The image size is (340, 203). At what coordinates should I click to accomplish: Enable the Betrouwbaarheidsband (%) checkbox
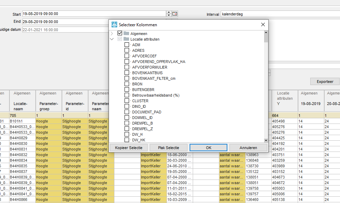click(x=127, y=95)
